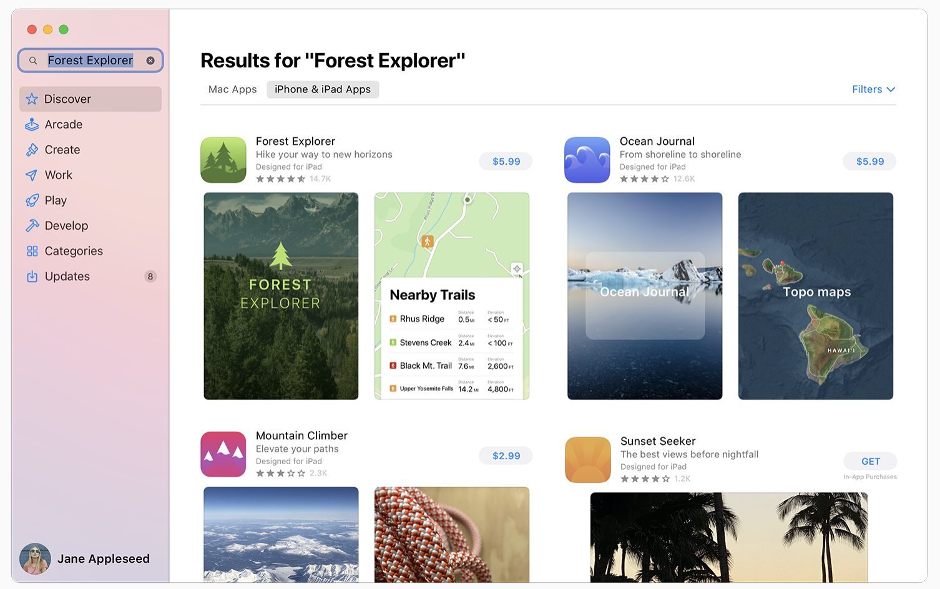Open Updates with 8 pending
This screenshot has height=589, width=940.
[90, 276]
